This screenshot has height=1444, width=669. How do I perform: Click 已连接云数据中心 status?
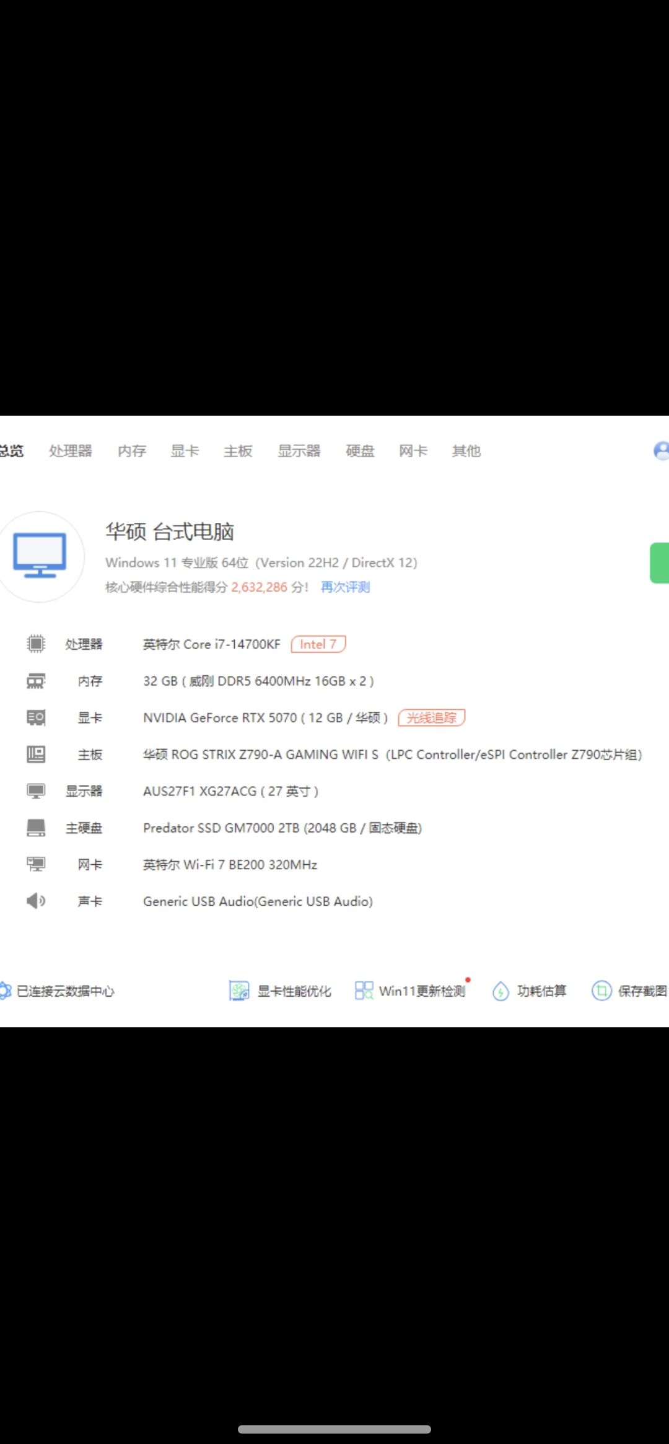coord(58,991)
